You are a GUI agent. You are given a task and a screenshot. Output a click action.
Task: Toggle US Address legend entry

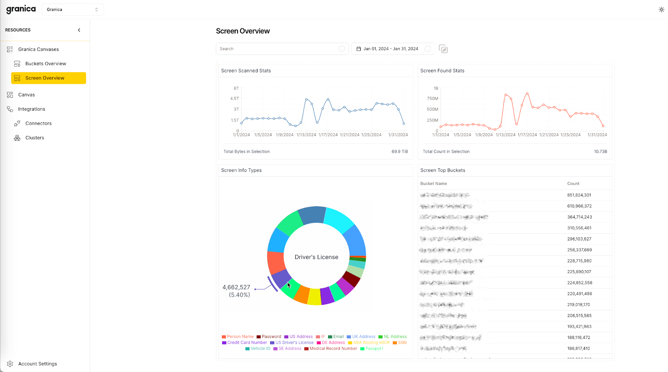[x=299, y=337]
